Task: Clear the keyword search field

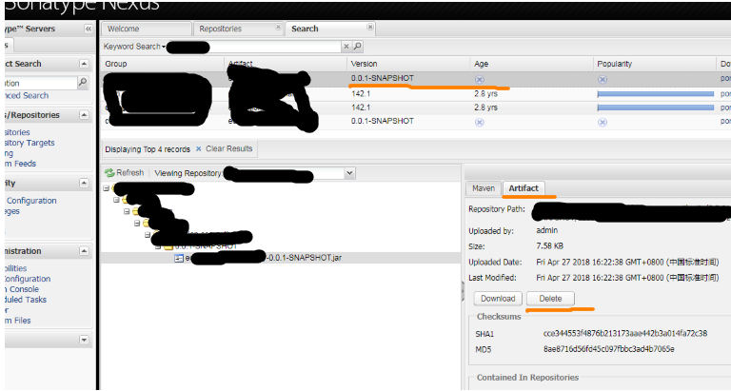Action: 346,46
